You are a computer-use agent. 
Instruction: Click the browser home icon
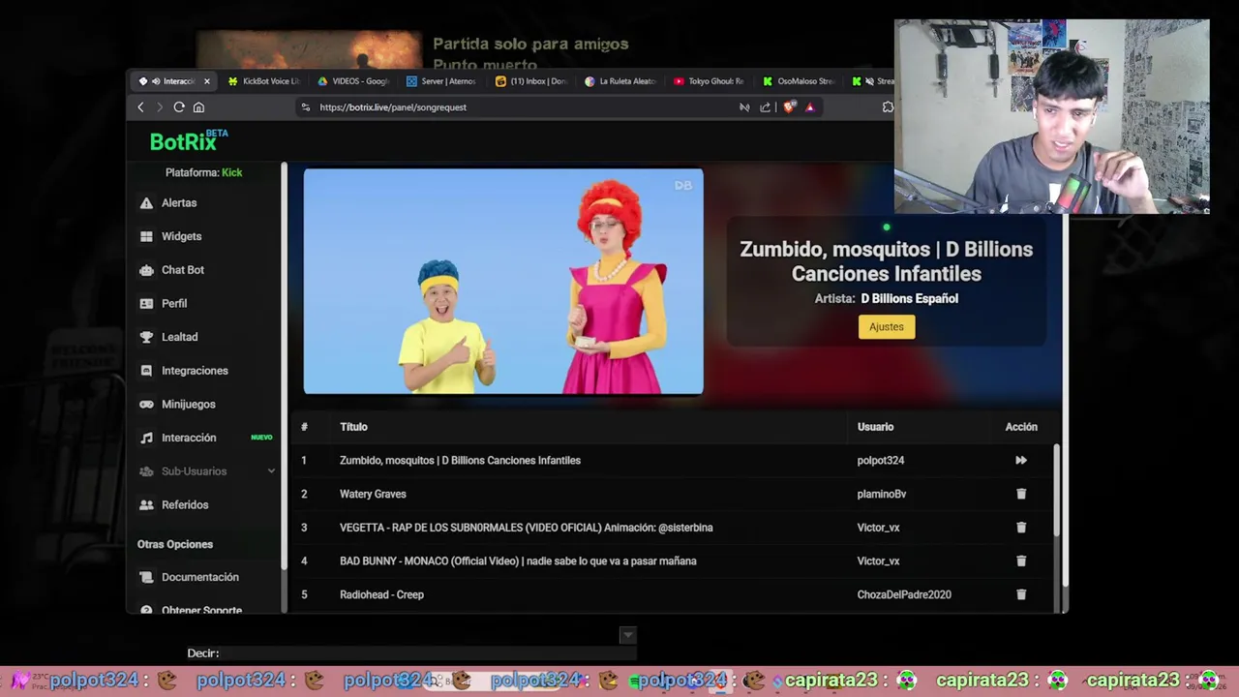[198, 107]
